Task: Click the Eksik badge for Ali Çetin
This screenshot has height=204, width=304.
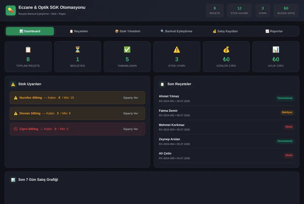Action: (289, 155)
